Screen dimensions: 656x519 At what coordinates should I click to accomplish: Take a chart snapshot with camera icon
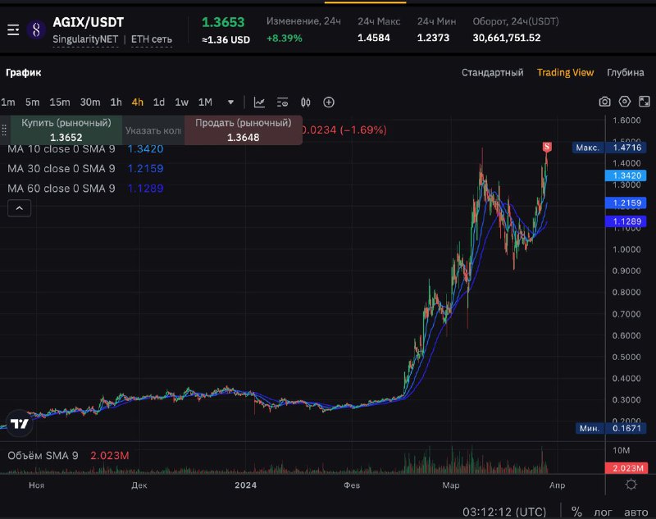click(604, 102)
